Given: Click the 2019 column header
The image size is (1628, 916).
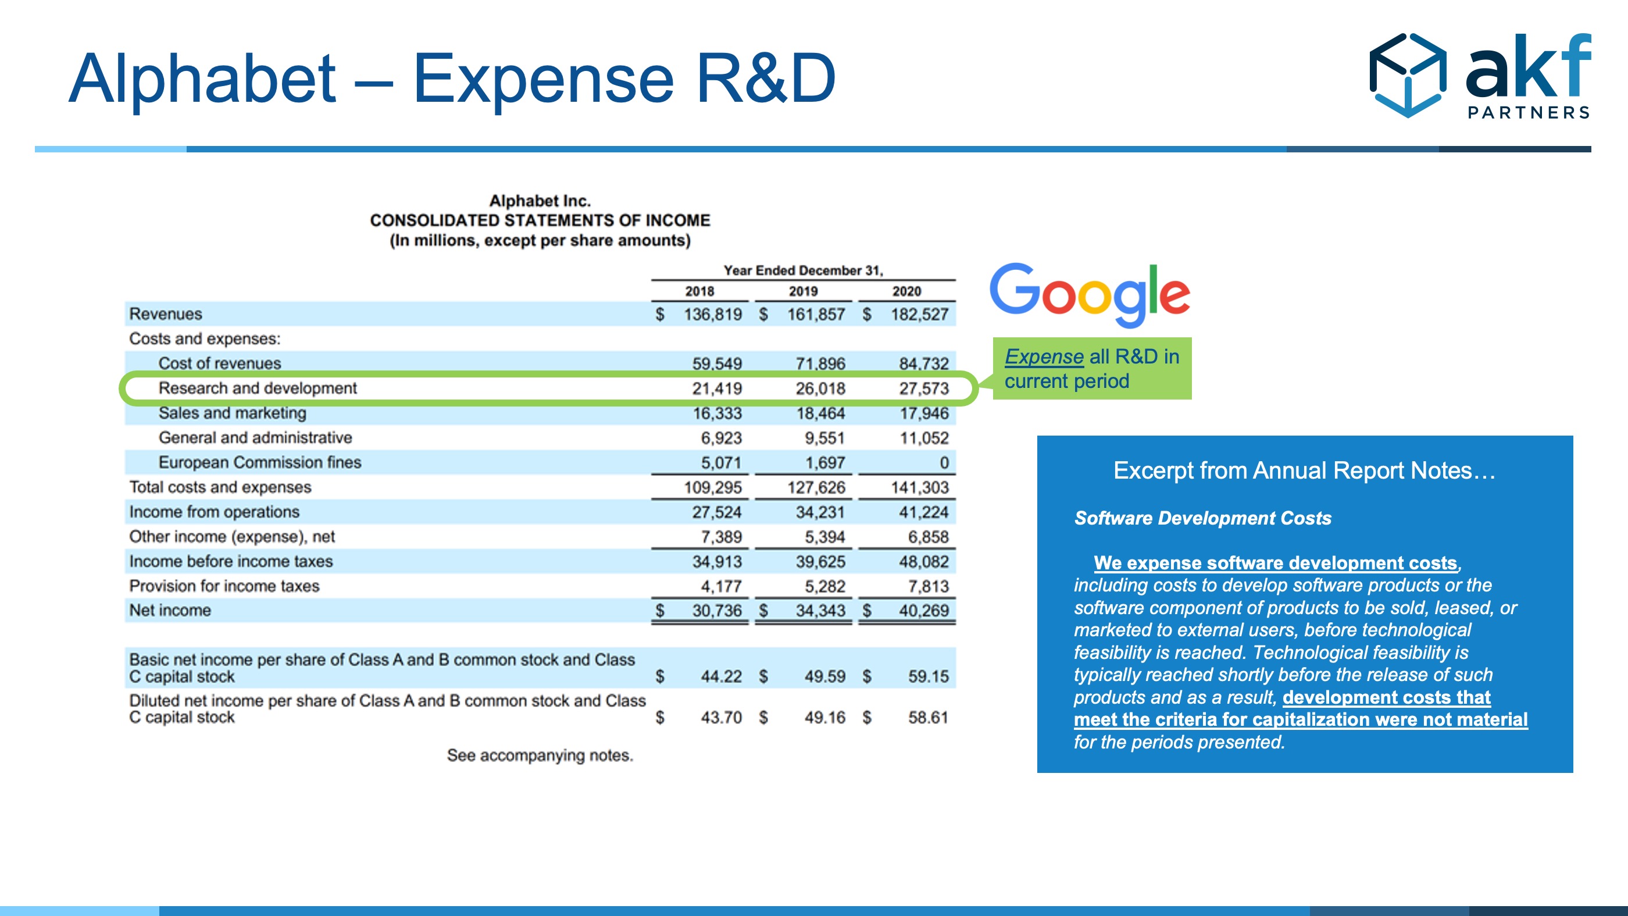Looking at the screenshot, I should 804,291.
